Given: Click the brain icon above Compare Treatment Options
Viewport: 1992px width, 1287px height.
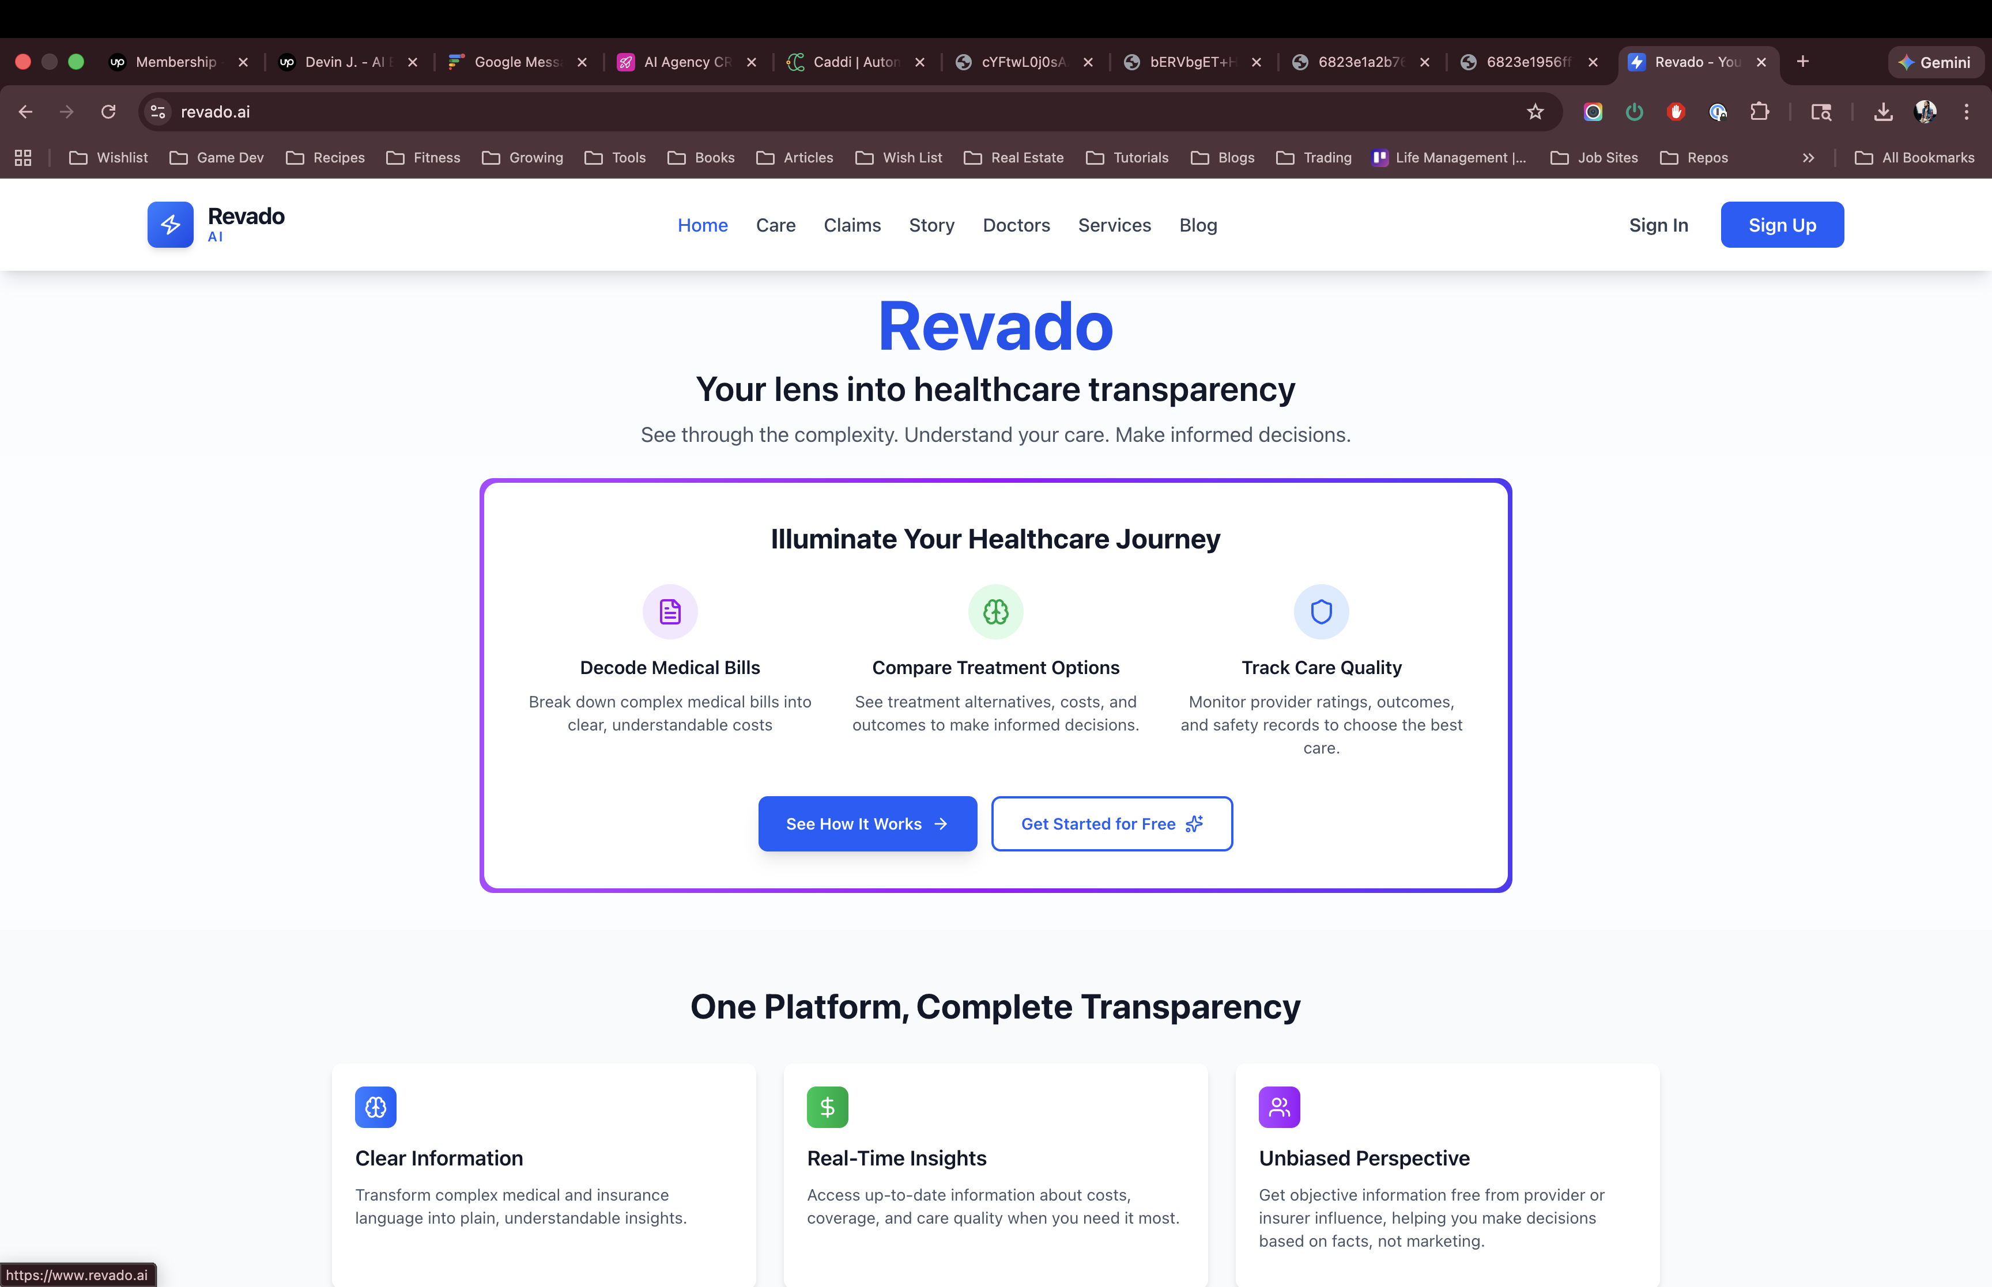Looking at the screenshot, I should click(995, 611).
